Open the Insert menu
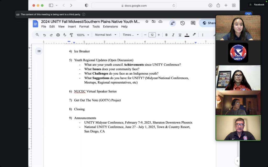The image size is (268, 167). 72,26
